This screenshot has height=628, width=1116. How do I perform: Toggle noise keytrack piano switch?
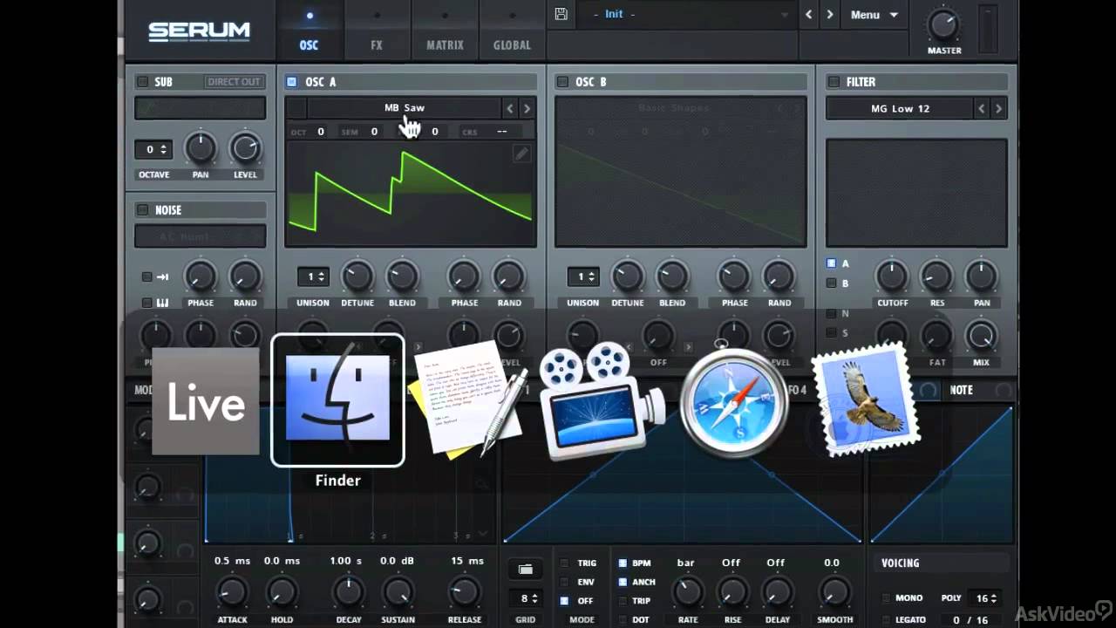tap(146, 303)
